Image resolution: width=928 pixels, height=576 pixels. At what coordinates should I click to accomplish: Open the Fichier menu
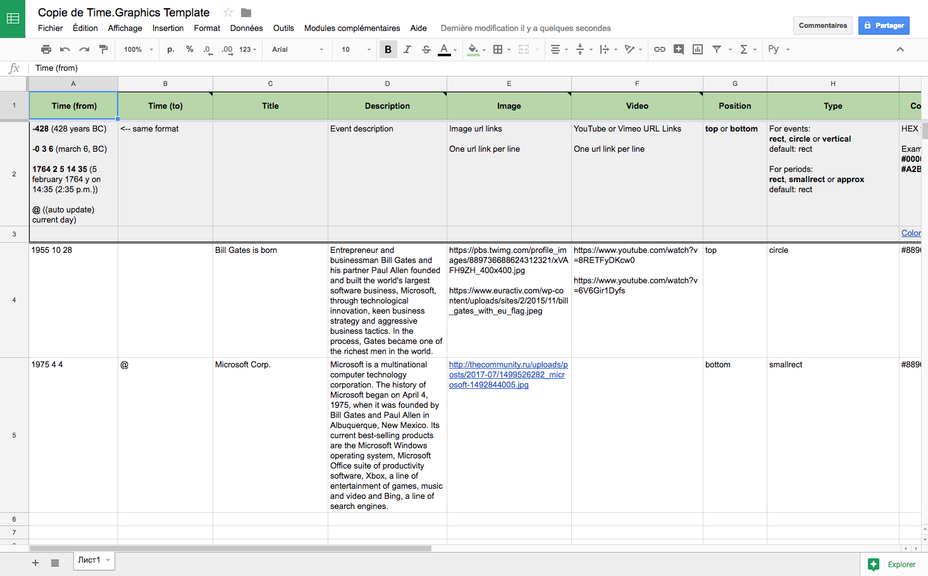pyautogui.click(x=51, y=28)
